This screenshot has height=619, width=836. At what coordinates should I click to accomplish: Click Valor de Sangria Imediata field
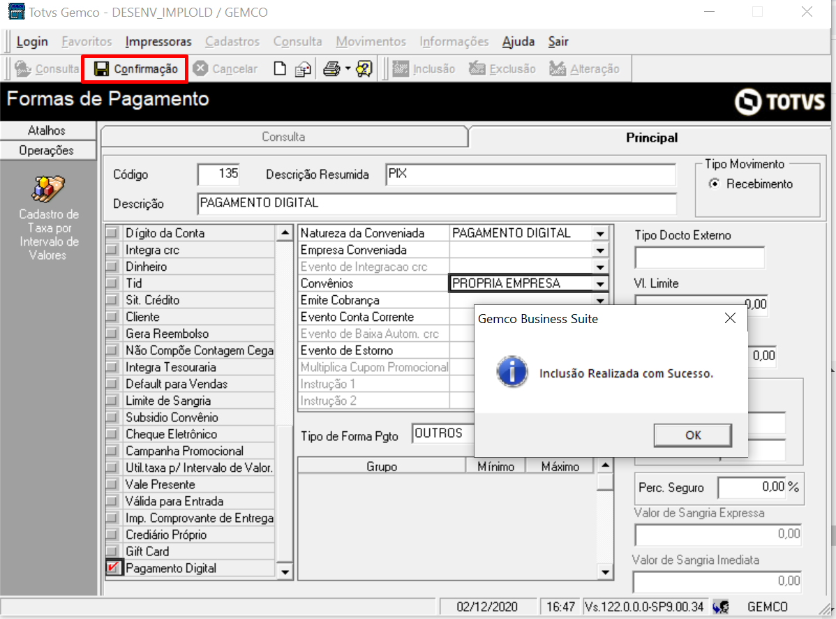pos(717,581)
